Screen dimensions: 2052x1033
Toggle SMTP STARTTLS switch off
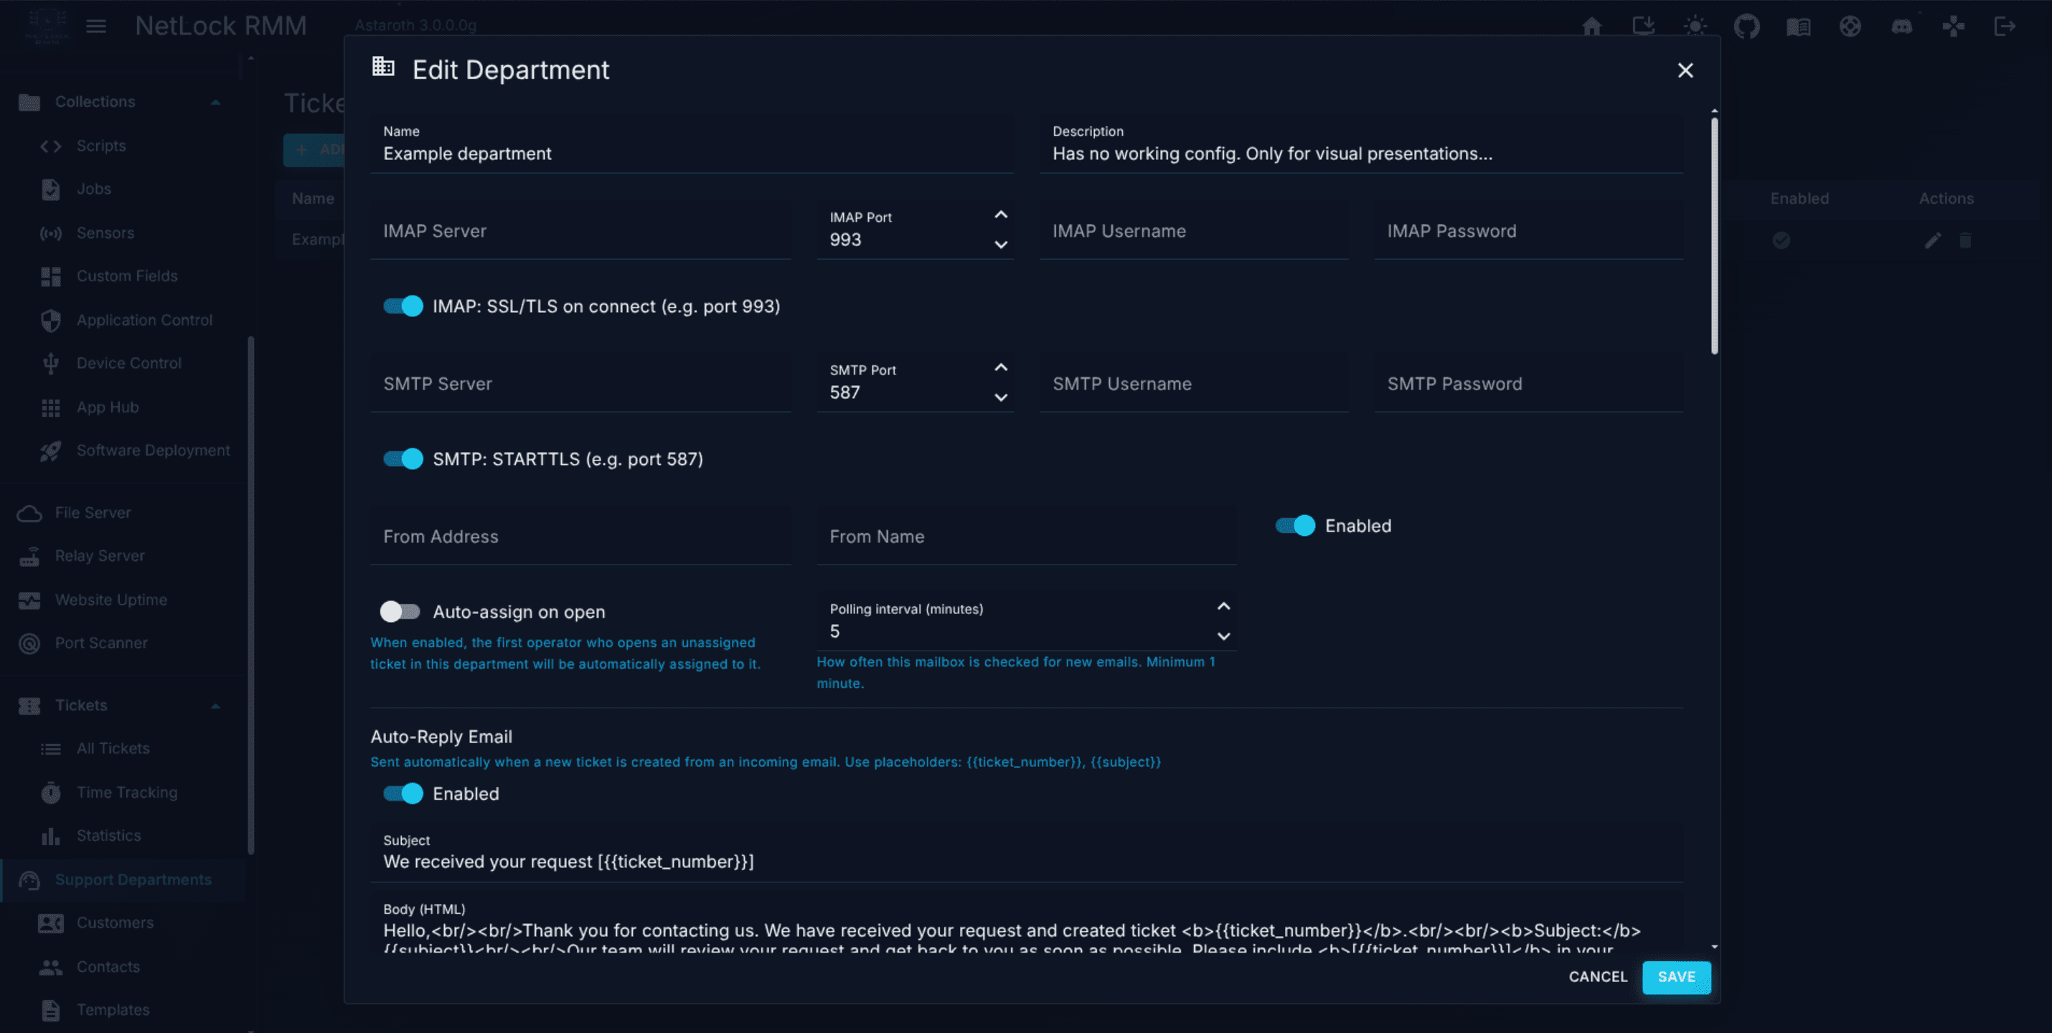point(403,459)
